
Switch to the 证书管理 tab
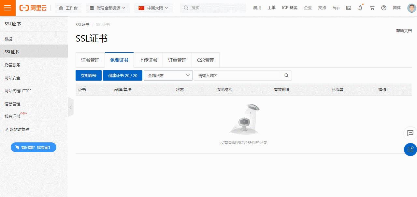tap(90, 60)
